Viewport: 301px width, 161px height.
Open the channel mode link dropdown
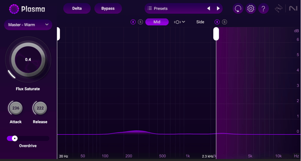(x=179, y=22)
